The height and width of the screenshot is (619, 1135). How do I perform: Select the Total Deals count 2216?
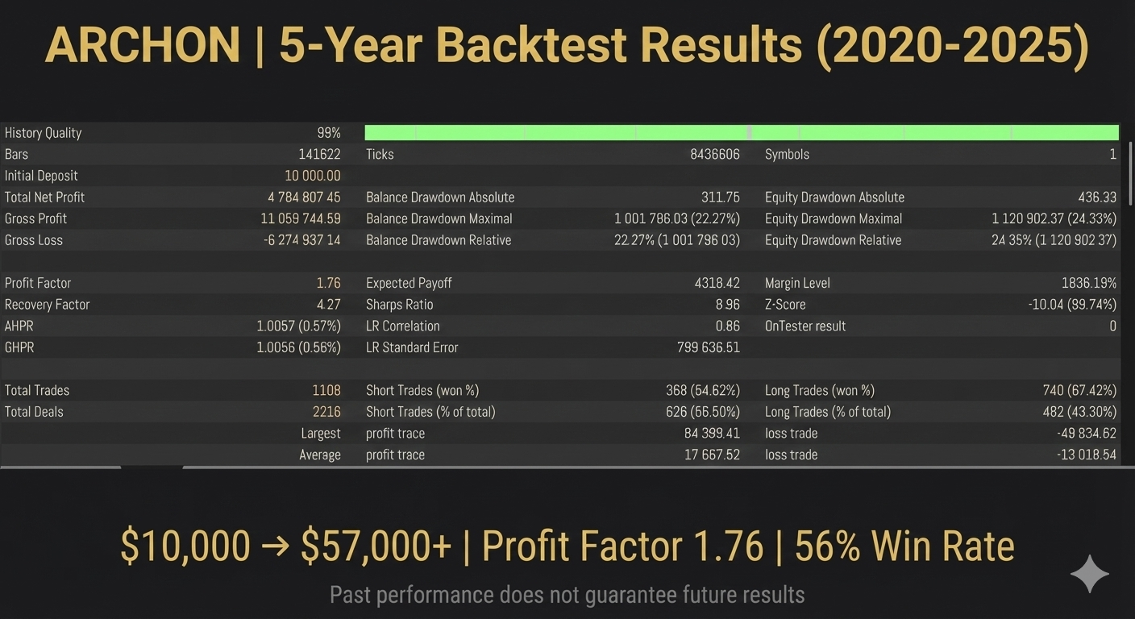pos(326,412)
